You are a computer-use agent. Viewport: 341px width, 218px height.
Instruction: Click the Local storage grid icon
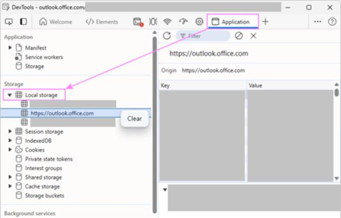point(19,95)
